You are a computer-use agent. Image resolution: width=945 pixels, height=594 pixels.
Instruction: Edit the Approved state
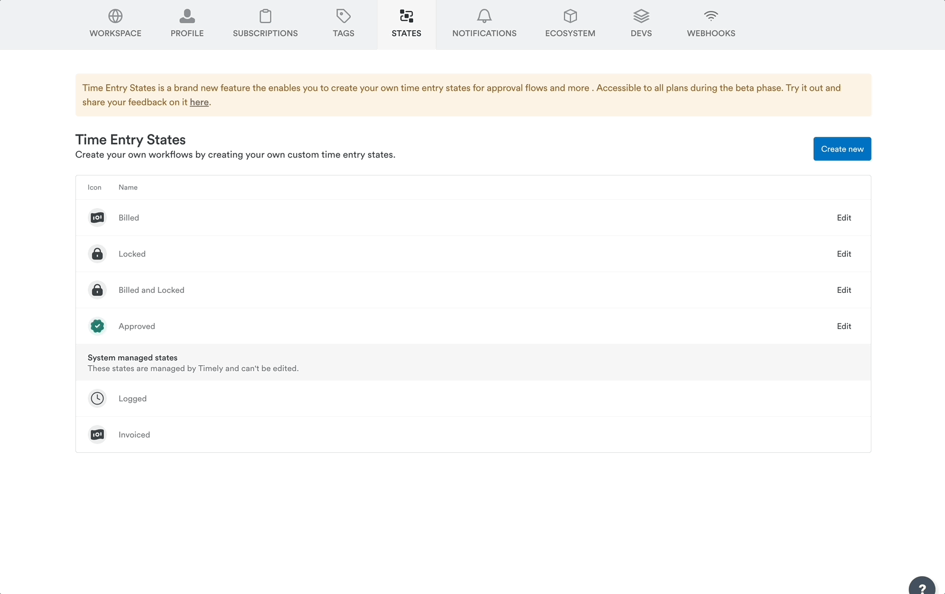843,326
